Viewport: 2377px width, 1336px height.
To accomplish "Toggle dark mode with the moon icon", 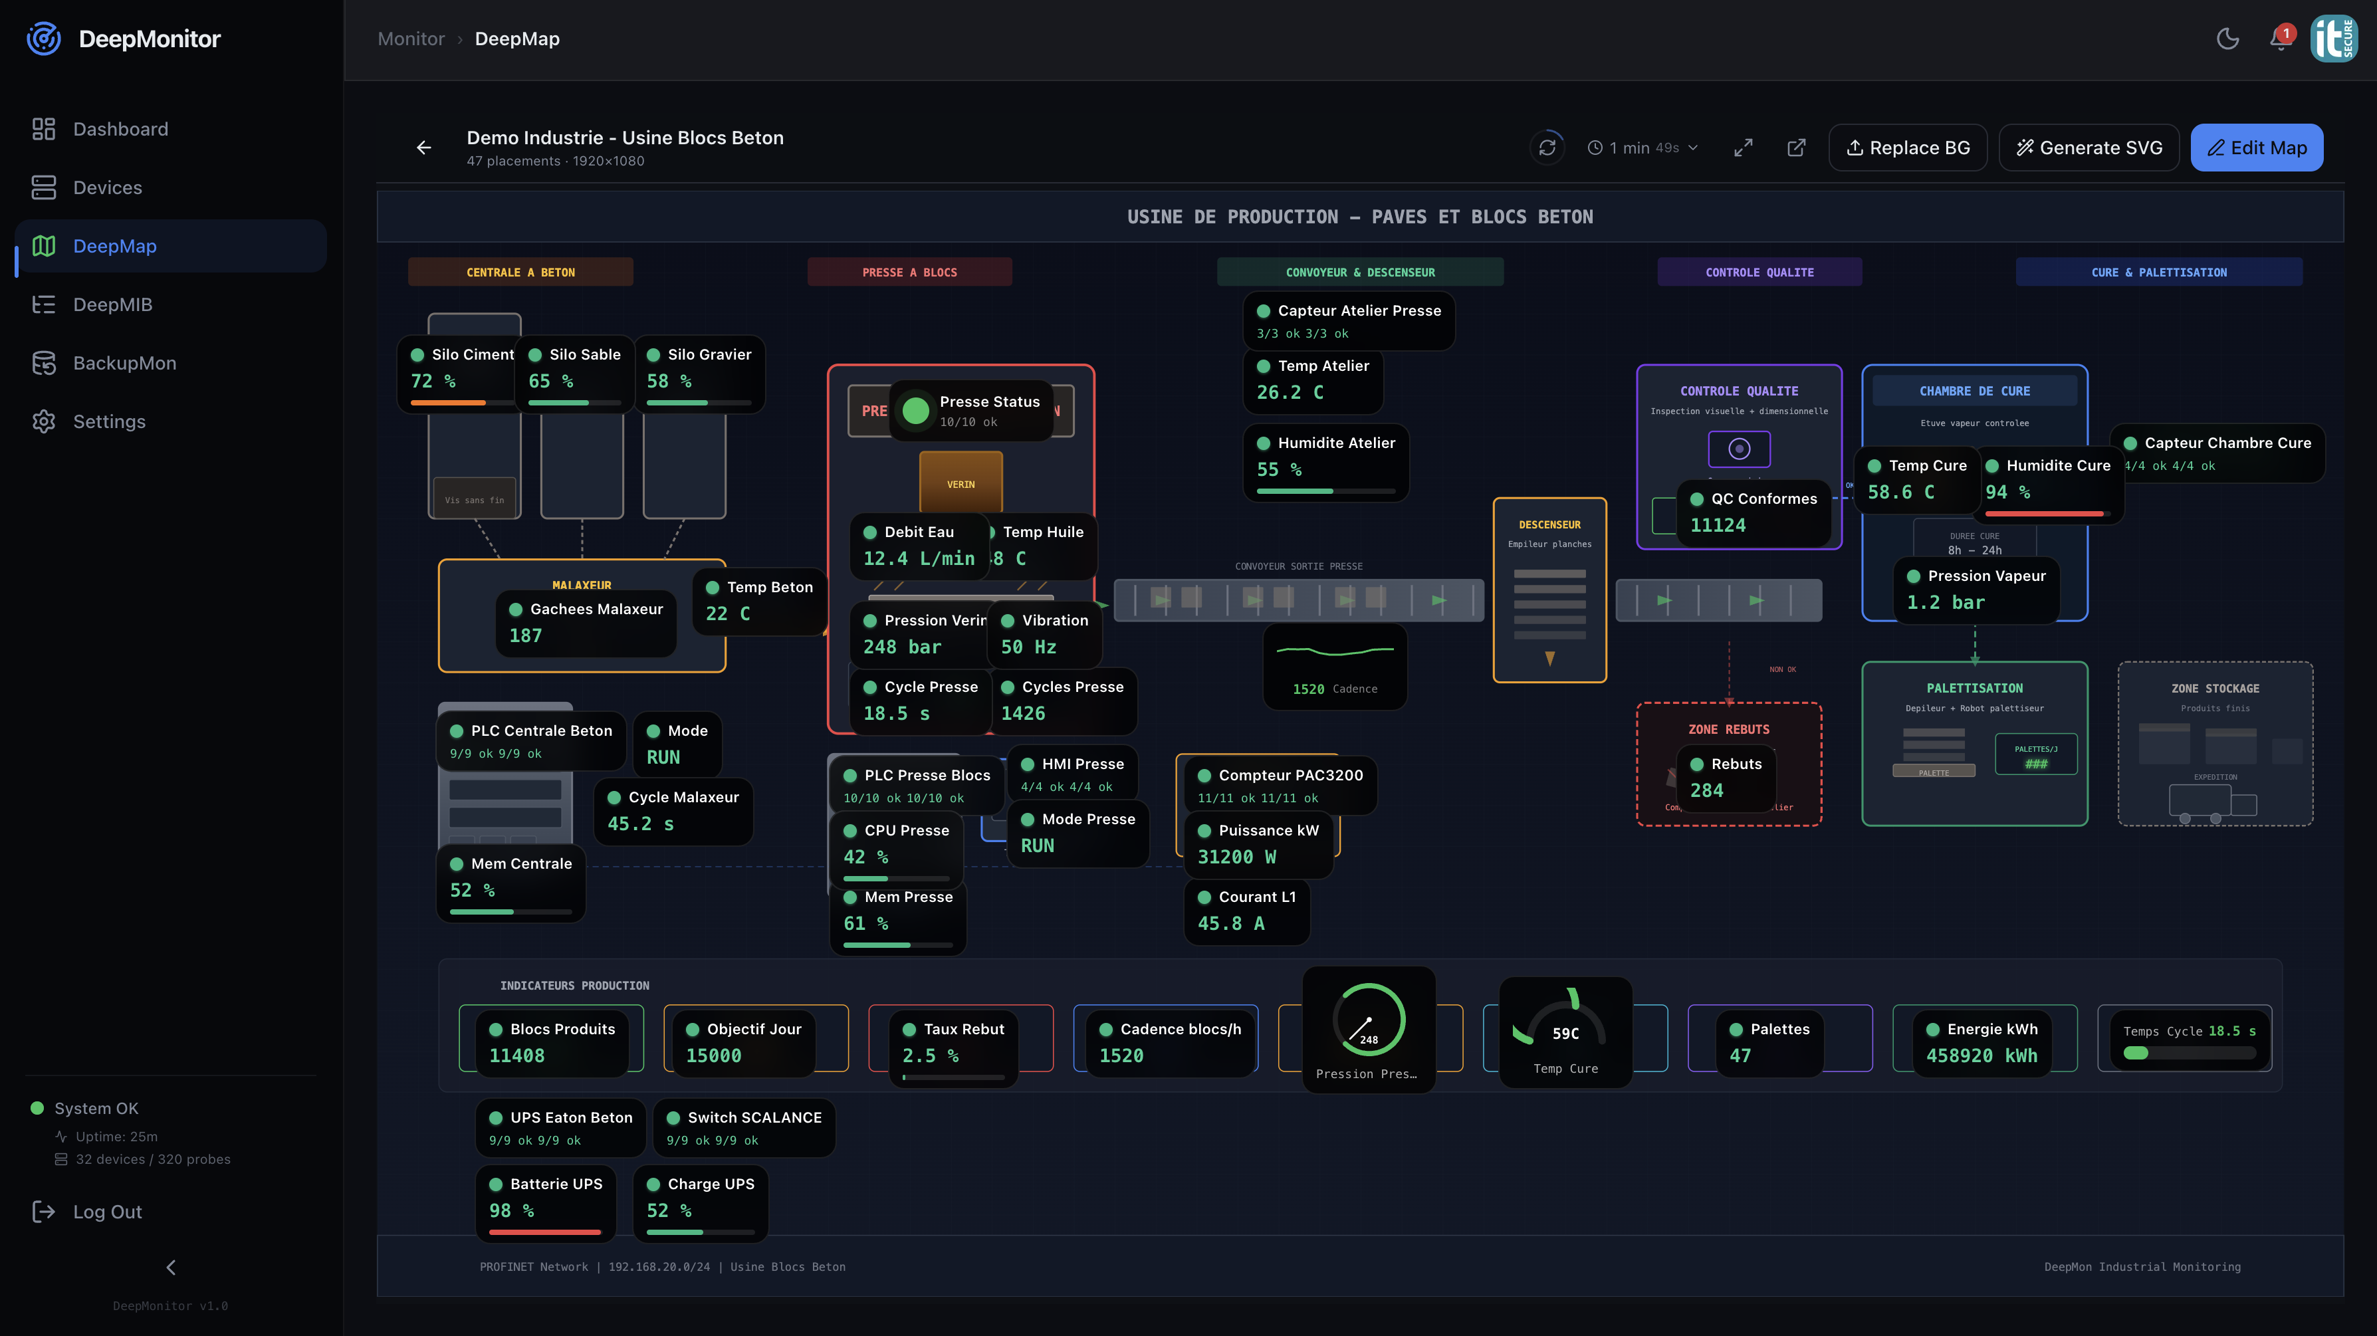I will (2227, 39).
